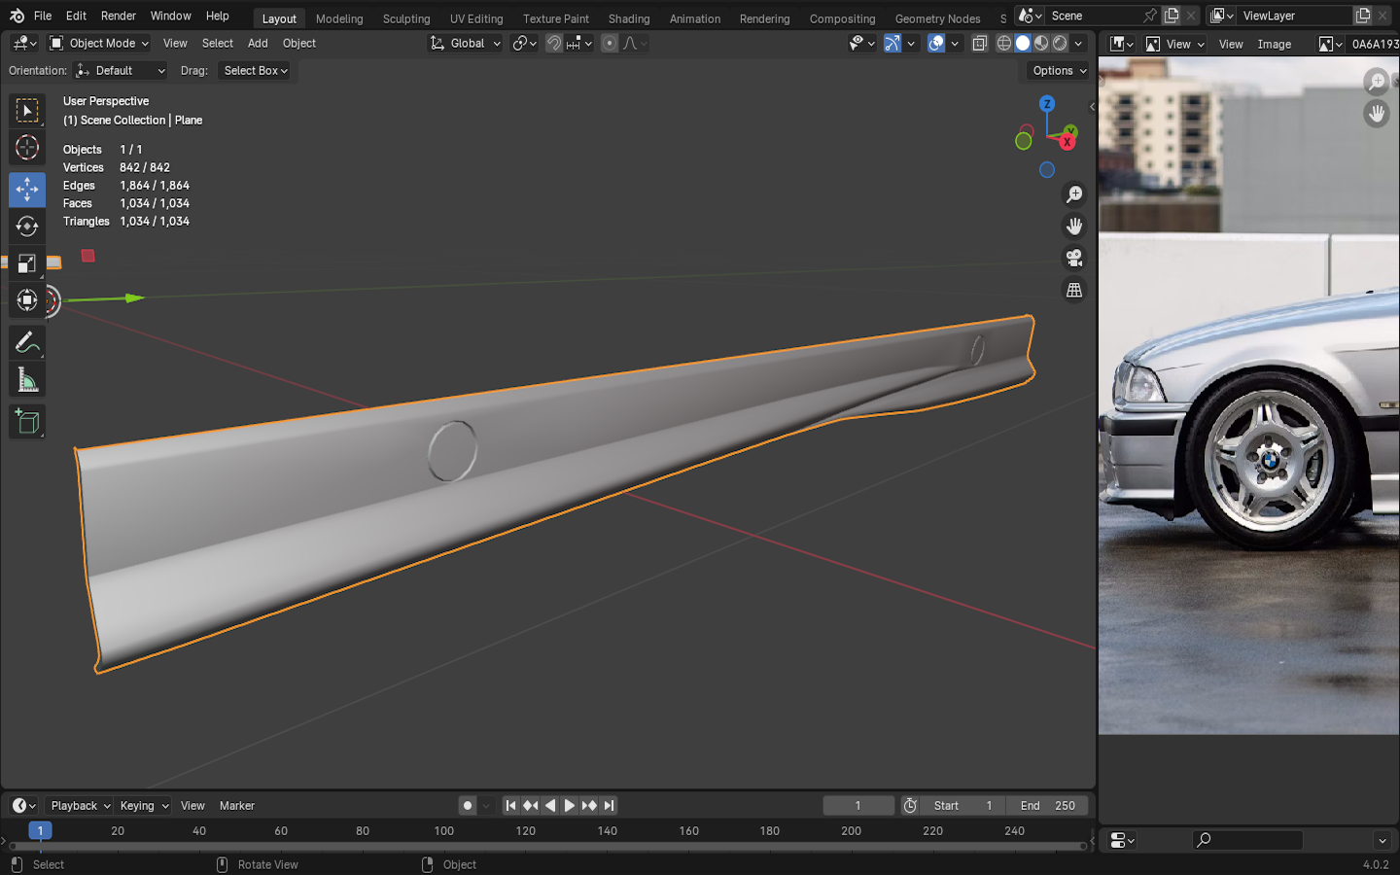Open the image editor Image menu
1400x875 pixels.
1275,44
